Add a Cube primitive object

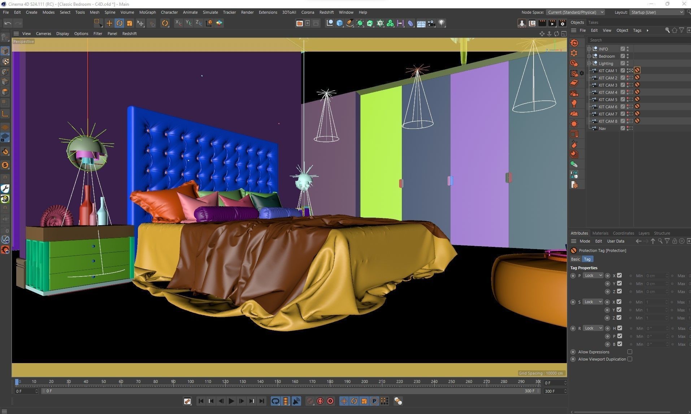(x=340, y=23)
